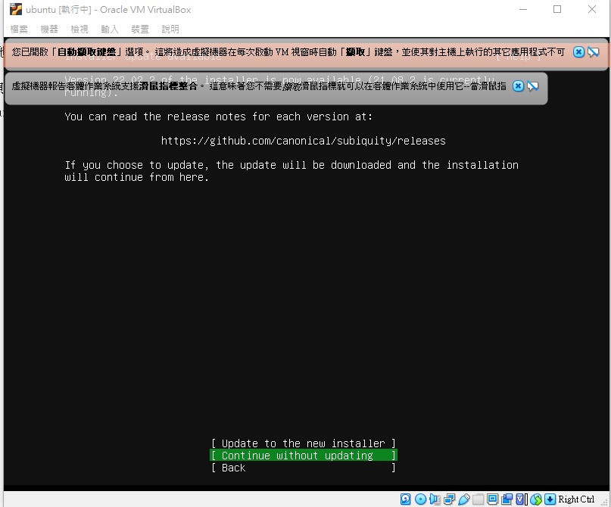This screenshot has width=611, height=507.
Task: Select the Back option
Action: [304, 468]
